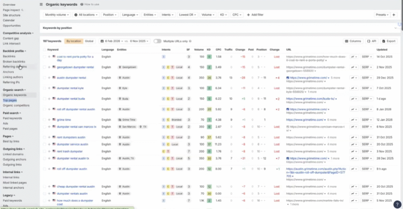Check the select-all checkbox in table header
403x209 pixels.
[x=44, y=50]
